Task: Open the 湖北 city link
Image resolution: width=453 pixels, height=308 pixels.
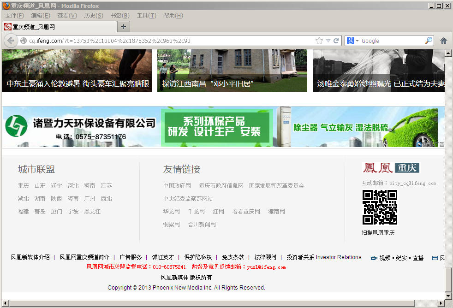Action: (x=24, y=199)
